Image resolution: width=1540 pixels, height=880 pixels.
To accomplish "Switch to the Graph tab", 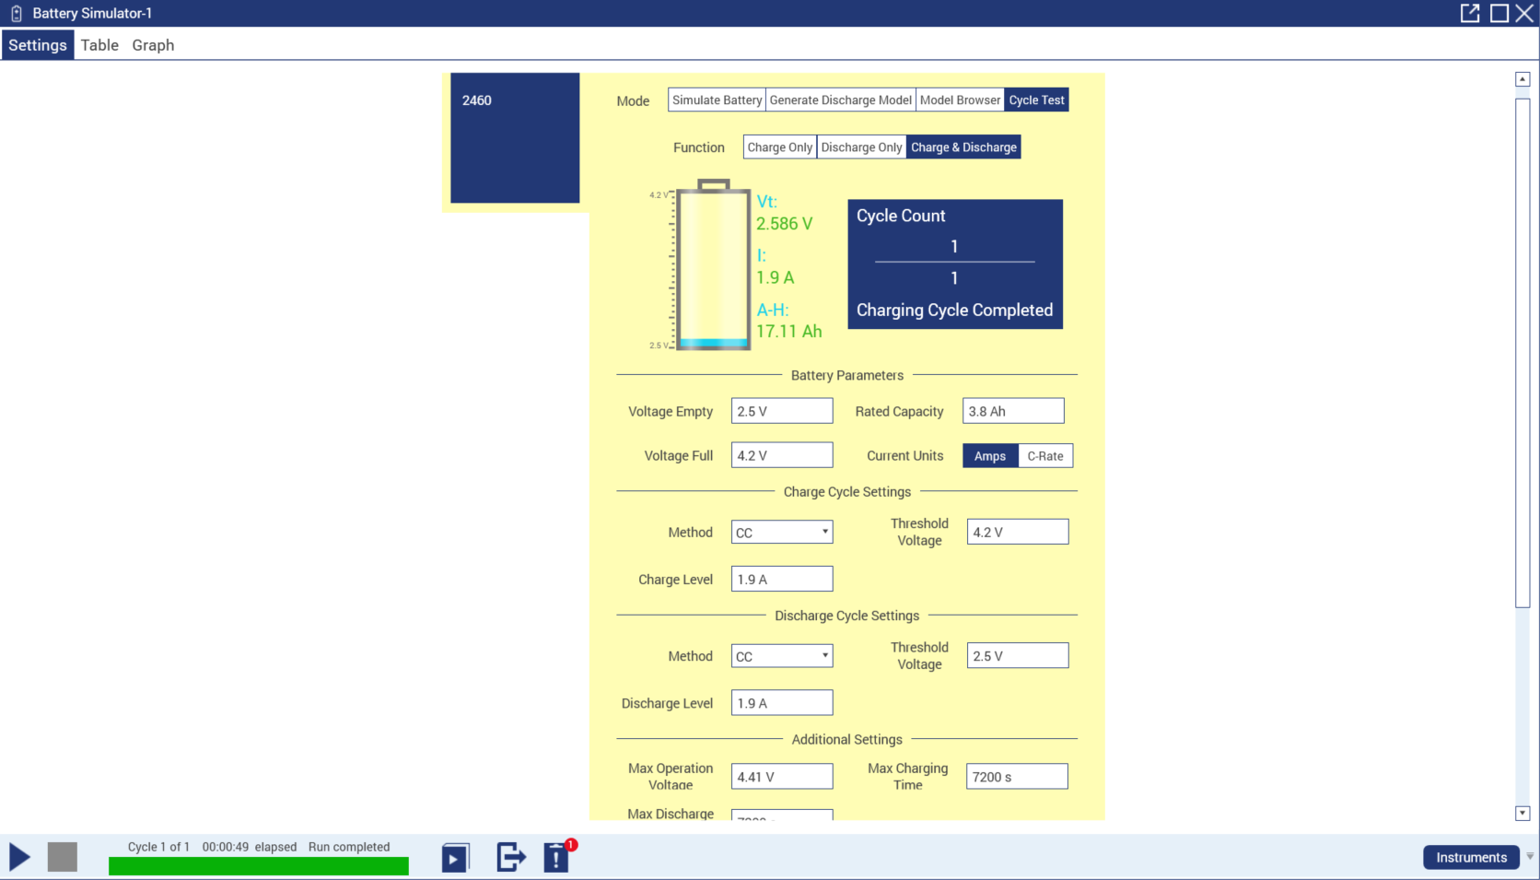I will pyautogui.click(x=152, y=45).
